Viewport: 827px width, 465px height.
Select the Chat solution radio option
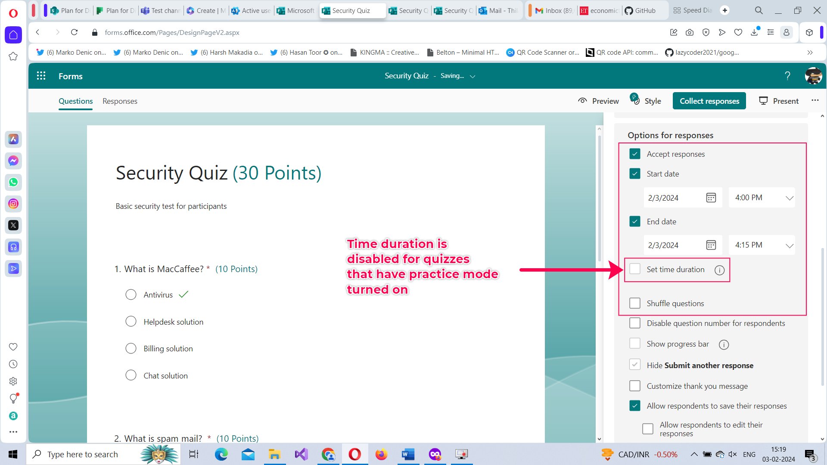click(x=131, y=376)
